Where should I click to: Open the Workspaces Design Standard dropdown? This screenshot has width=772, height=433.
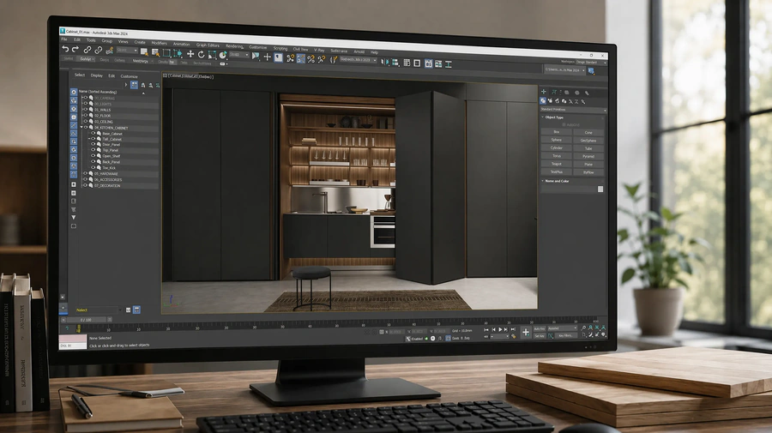coord(591,63)
